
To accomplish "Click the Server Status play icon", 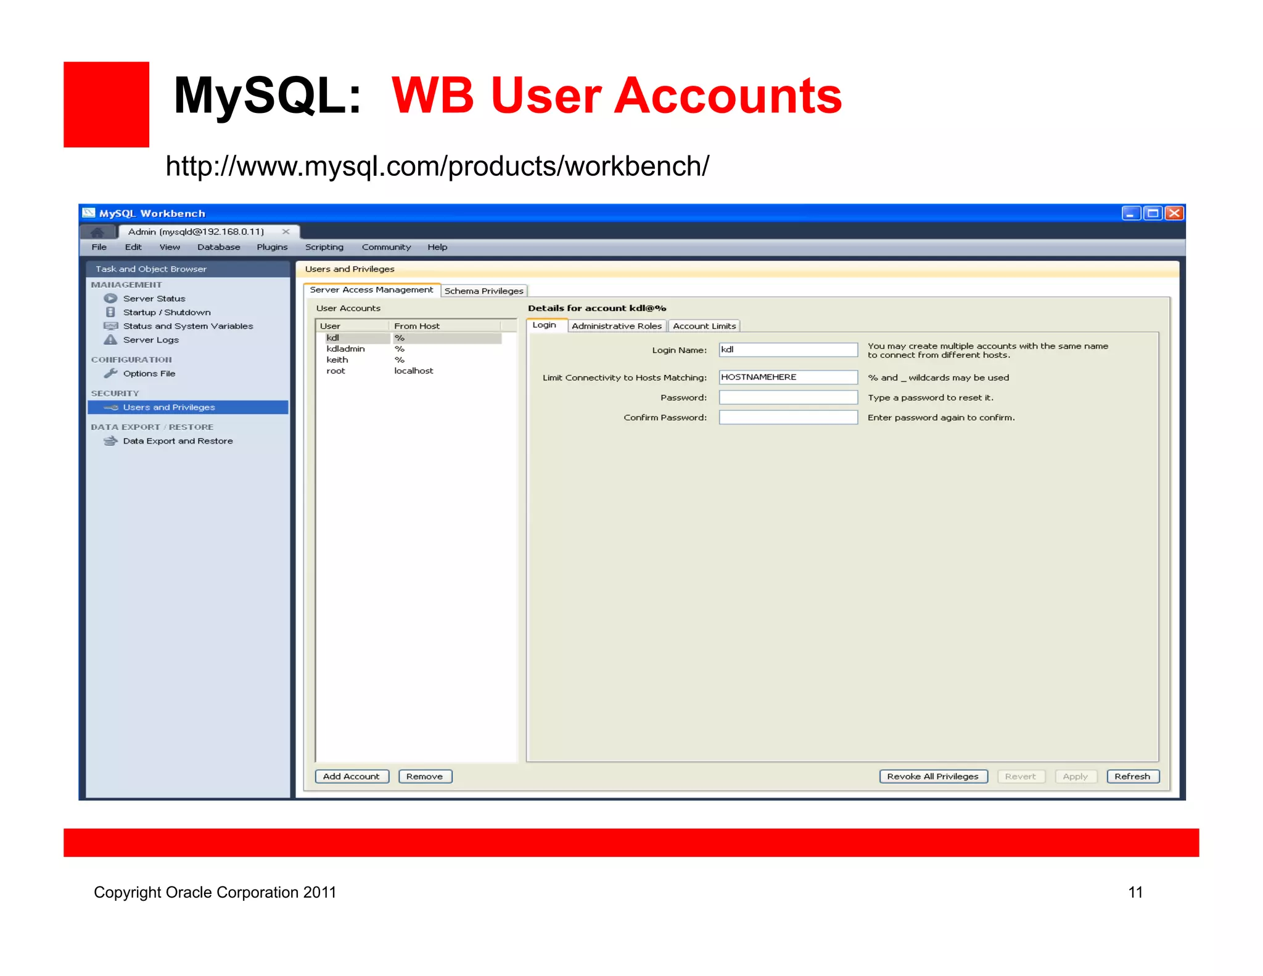I will pos(110,299).
